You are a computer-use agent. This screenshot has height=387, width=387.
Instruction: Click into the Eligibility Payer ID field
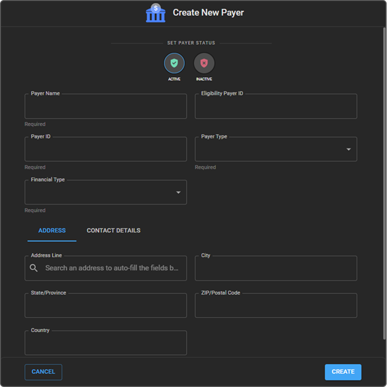[276, 107]
